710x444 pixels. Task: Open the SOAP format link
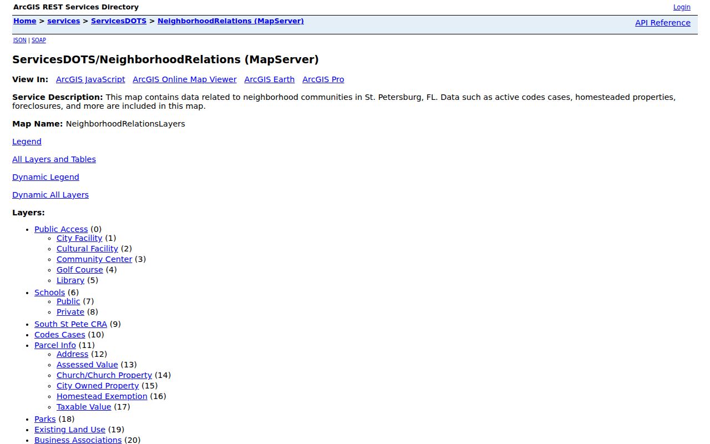tap(39, 40)
